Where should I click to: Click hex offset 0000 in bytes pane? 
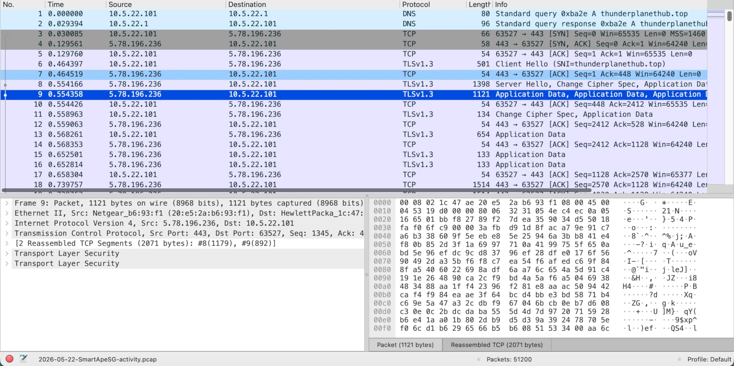pyautogui.click(x=382, y=202)
